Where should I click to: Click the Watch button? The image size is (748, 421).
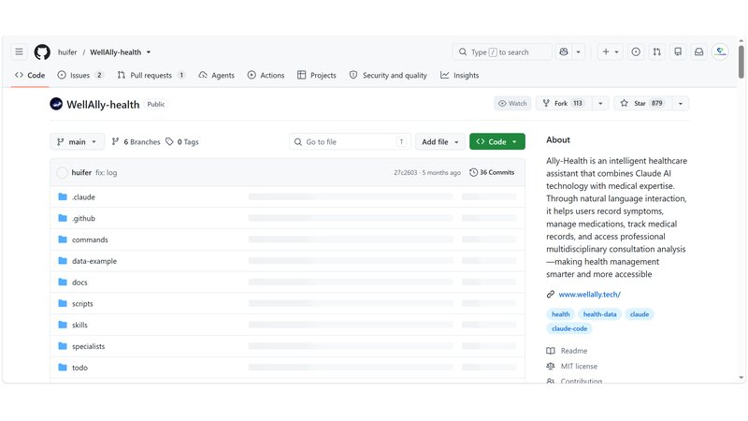click(x=512, y=103)
